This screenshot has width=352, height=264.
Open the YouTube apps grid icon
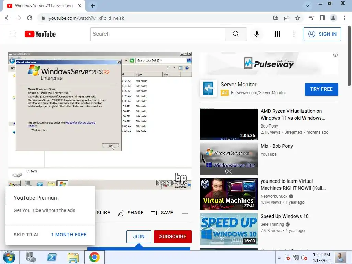277,34
